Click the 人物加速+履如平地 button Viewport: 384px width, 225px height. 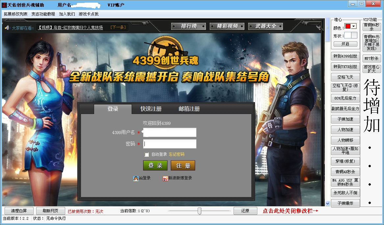click(x=345, y=151)
